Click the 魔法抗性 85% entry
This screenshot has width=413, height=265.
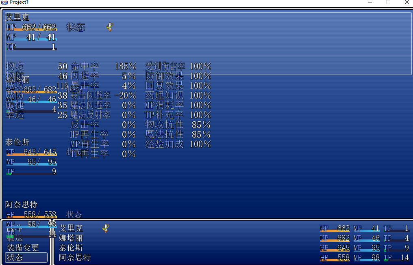pyautogui.click(x=178, y=134)
